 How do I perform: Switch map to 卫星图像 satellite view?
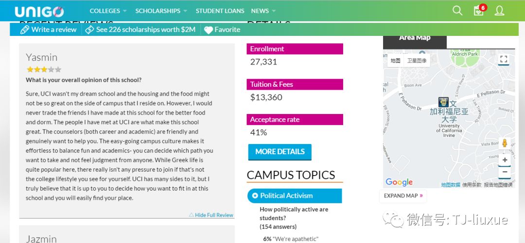click(417, 61)
